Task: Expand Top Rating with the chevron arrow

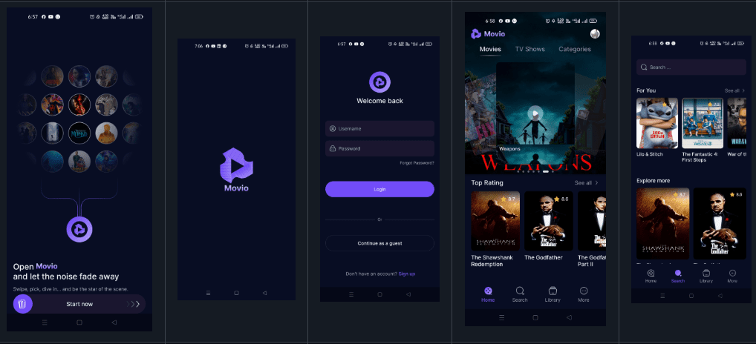Action: 596,183
